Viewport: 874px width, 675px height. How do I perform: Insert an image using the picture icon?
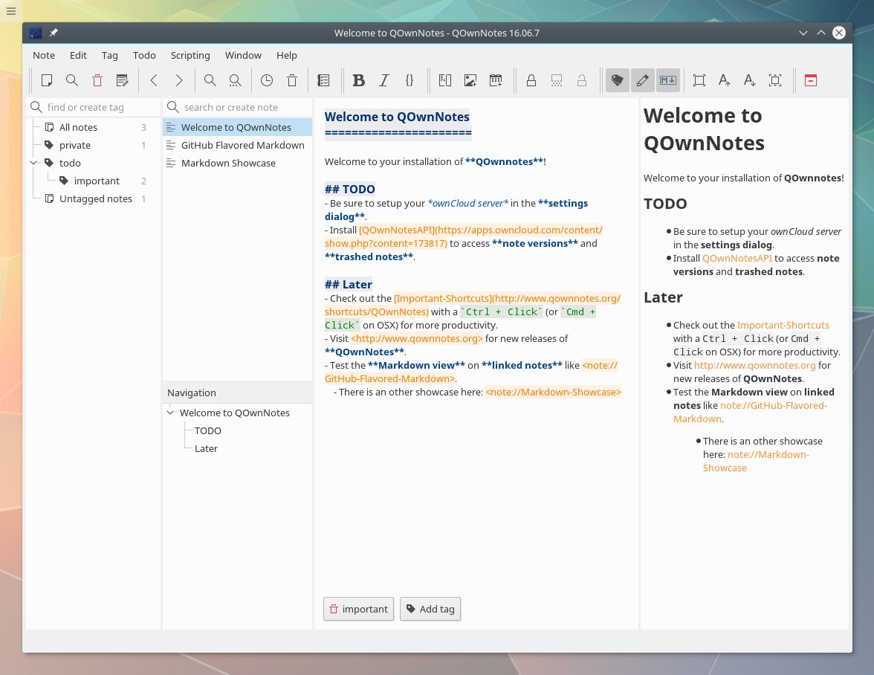470,80
